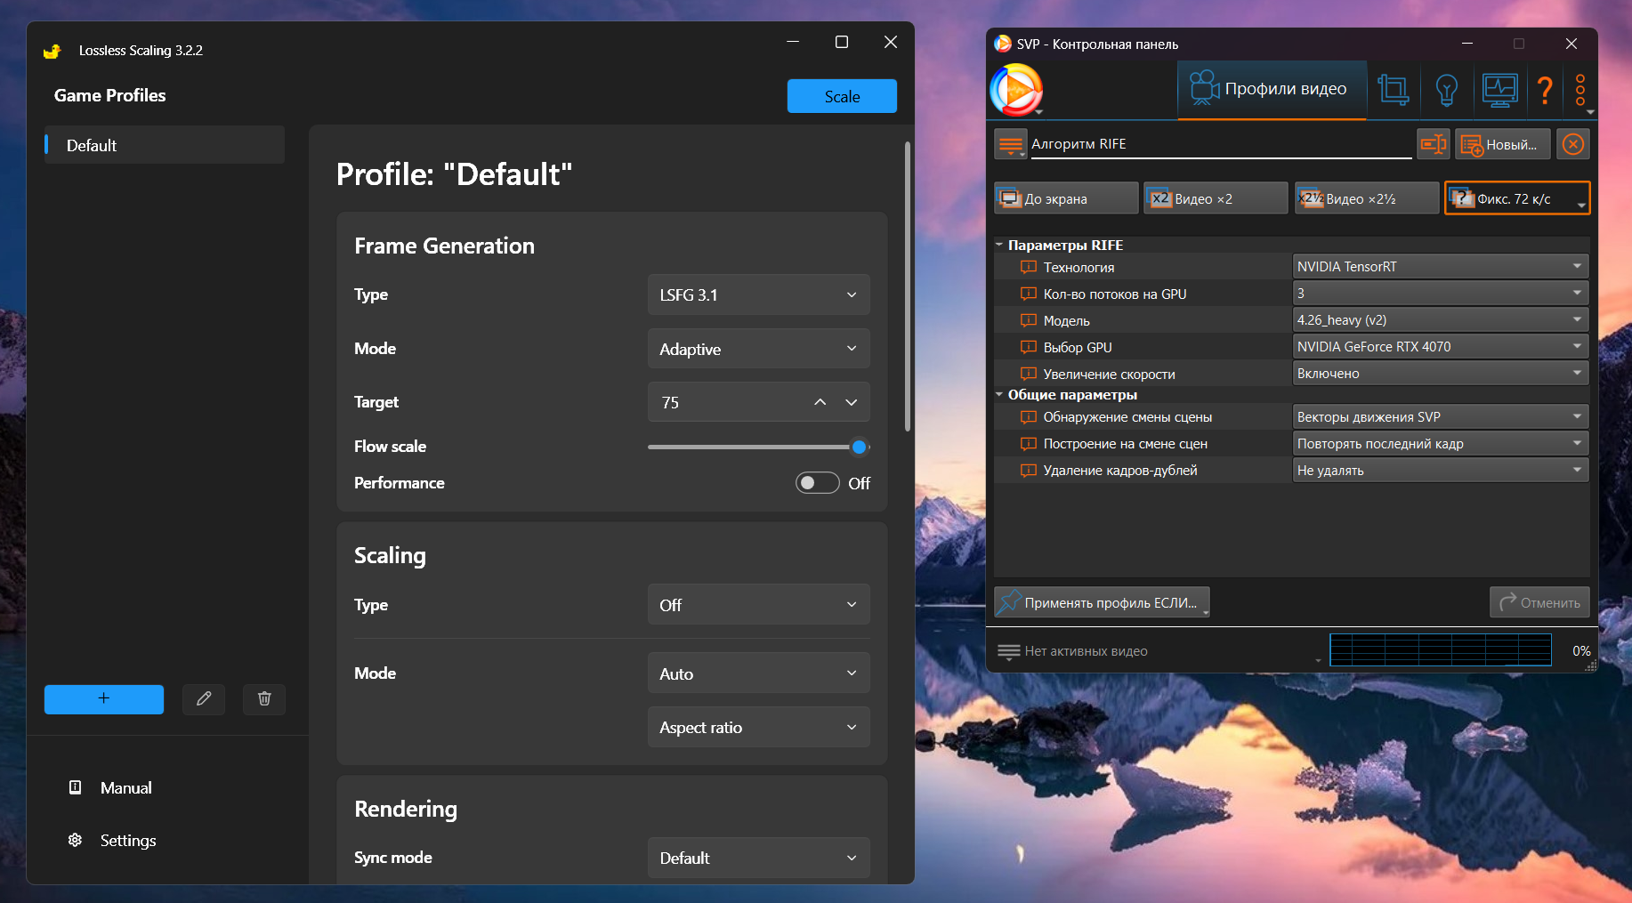
Task: Collapse the Параметры RIFE section
Action: coord(999,245)
